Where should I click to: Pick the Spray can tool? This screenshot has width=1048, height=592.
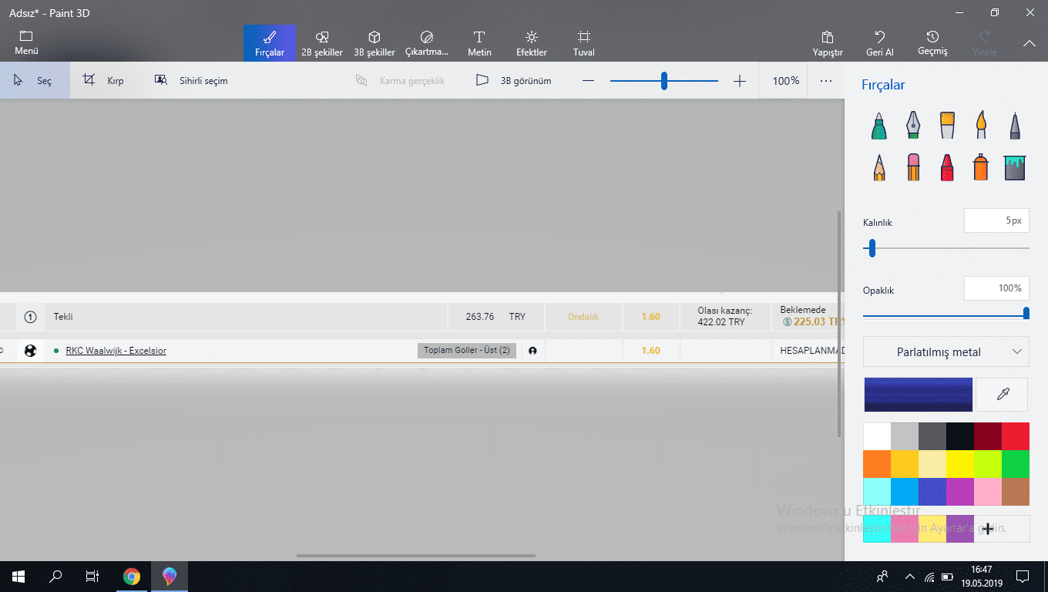tap(981, 166)
